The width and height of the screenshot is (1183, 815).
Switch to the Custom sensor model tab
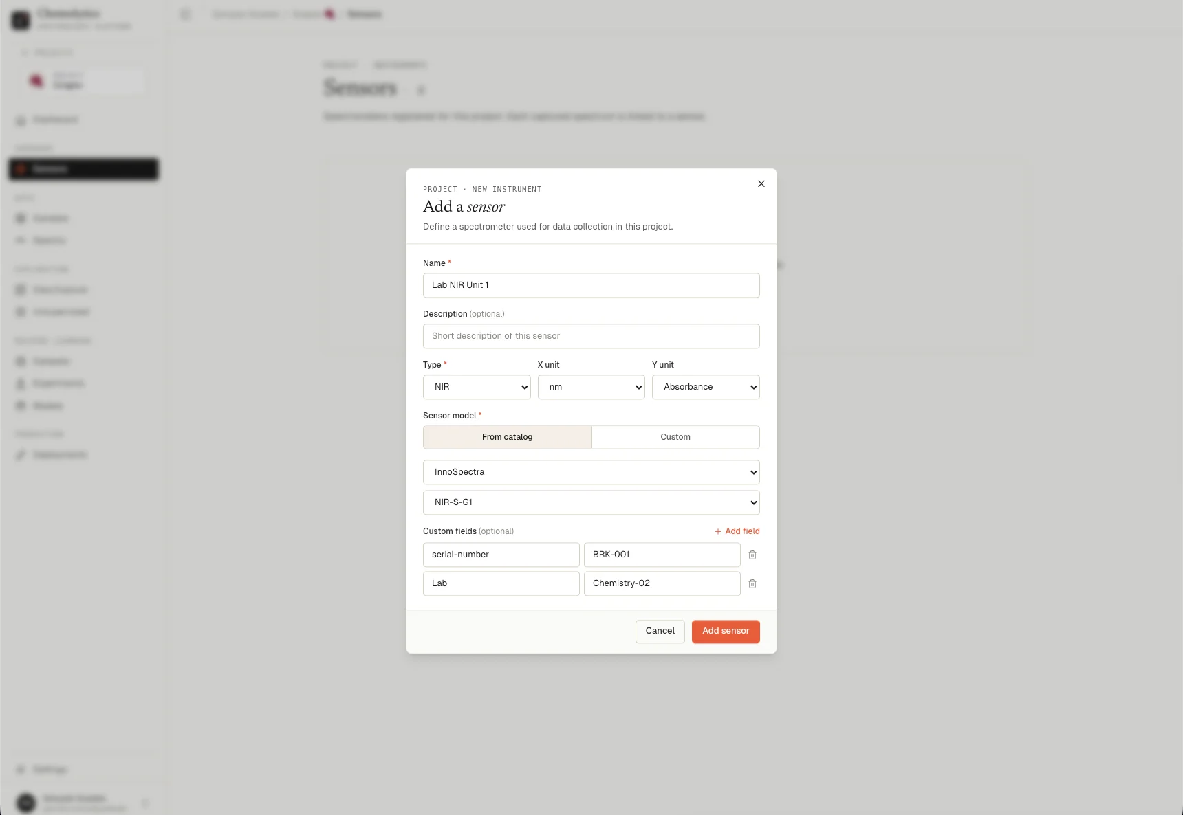point(675,437)
